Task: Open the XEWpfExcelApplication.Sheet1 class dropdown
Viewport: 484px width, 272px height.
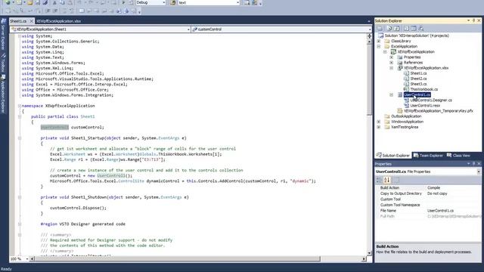Action: click(188, 29)
